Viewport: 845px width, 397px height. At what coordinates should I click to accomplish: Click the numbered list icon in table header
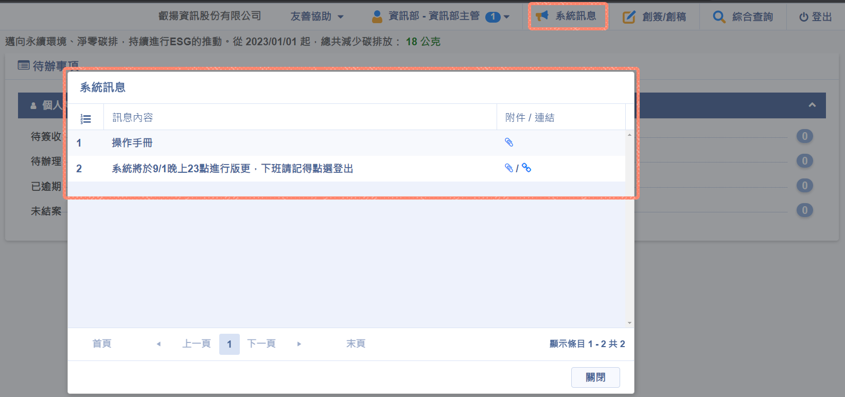85,119
